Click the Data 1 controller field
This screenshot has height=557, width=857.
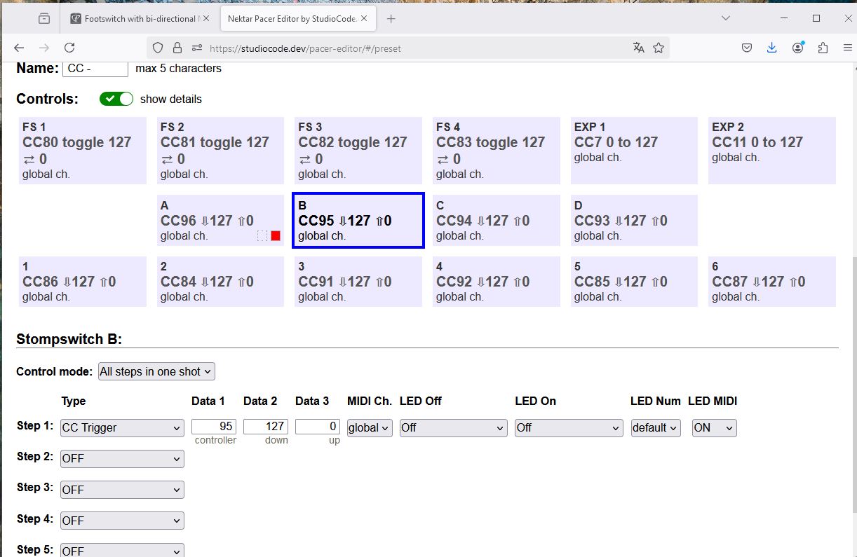(x=214, y=427)
